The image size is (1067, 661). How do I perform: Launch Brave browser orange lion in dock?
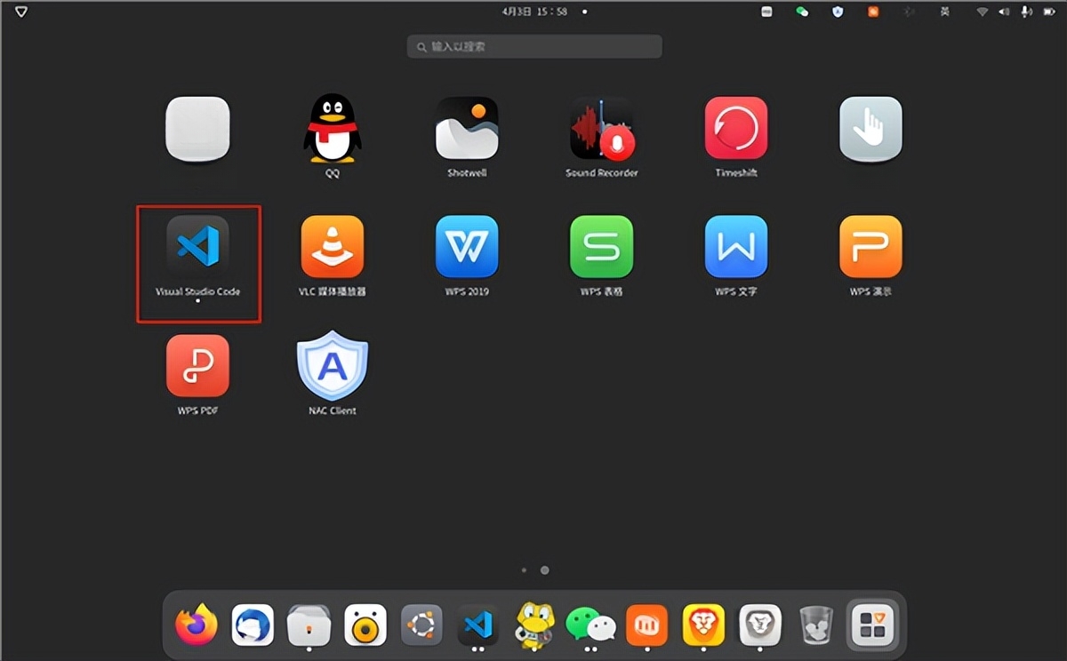click(703, 625)
